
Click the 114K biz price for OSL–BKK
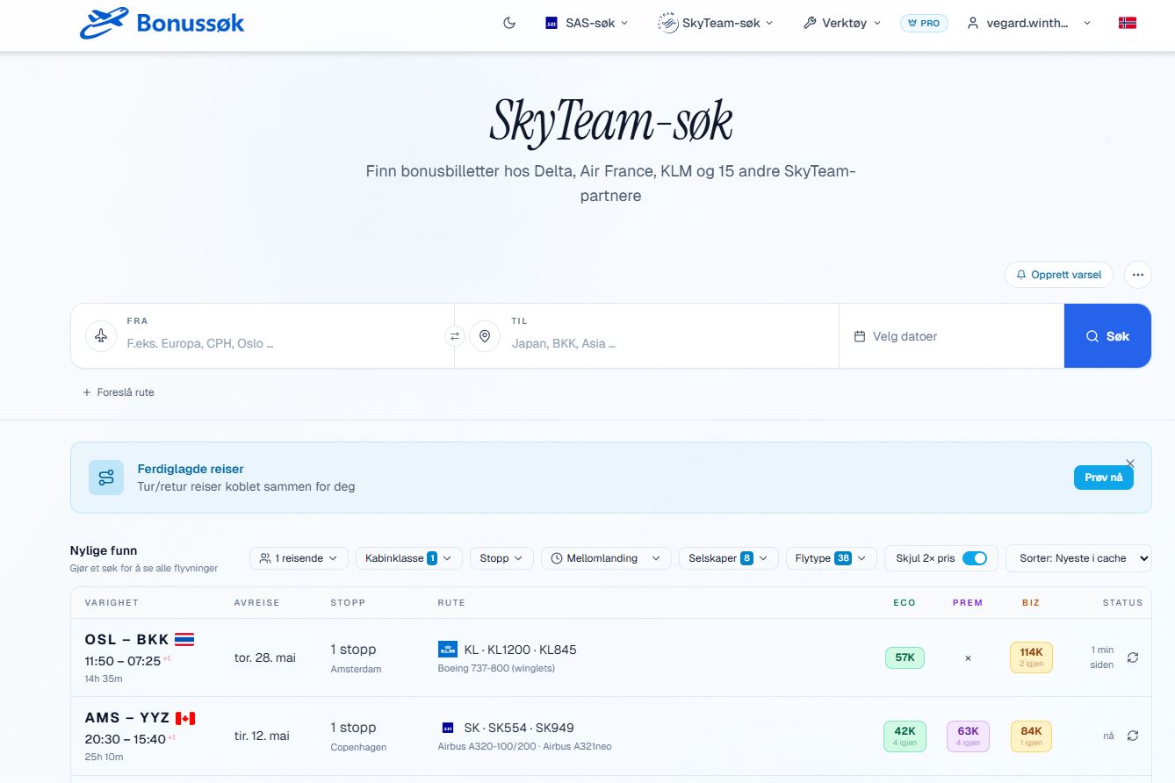[x=1031, y=657]
